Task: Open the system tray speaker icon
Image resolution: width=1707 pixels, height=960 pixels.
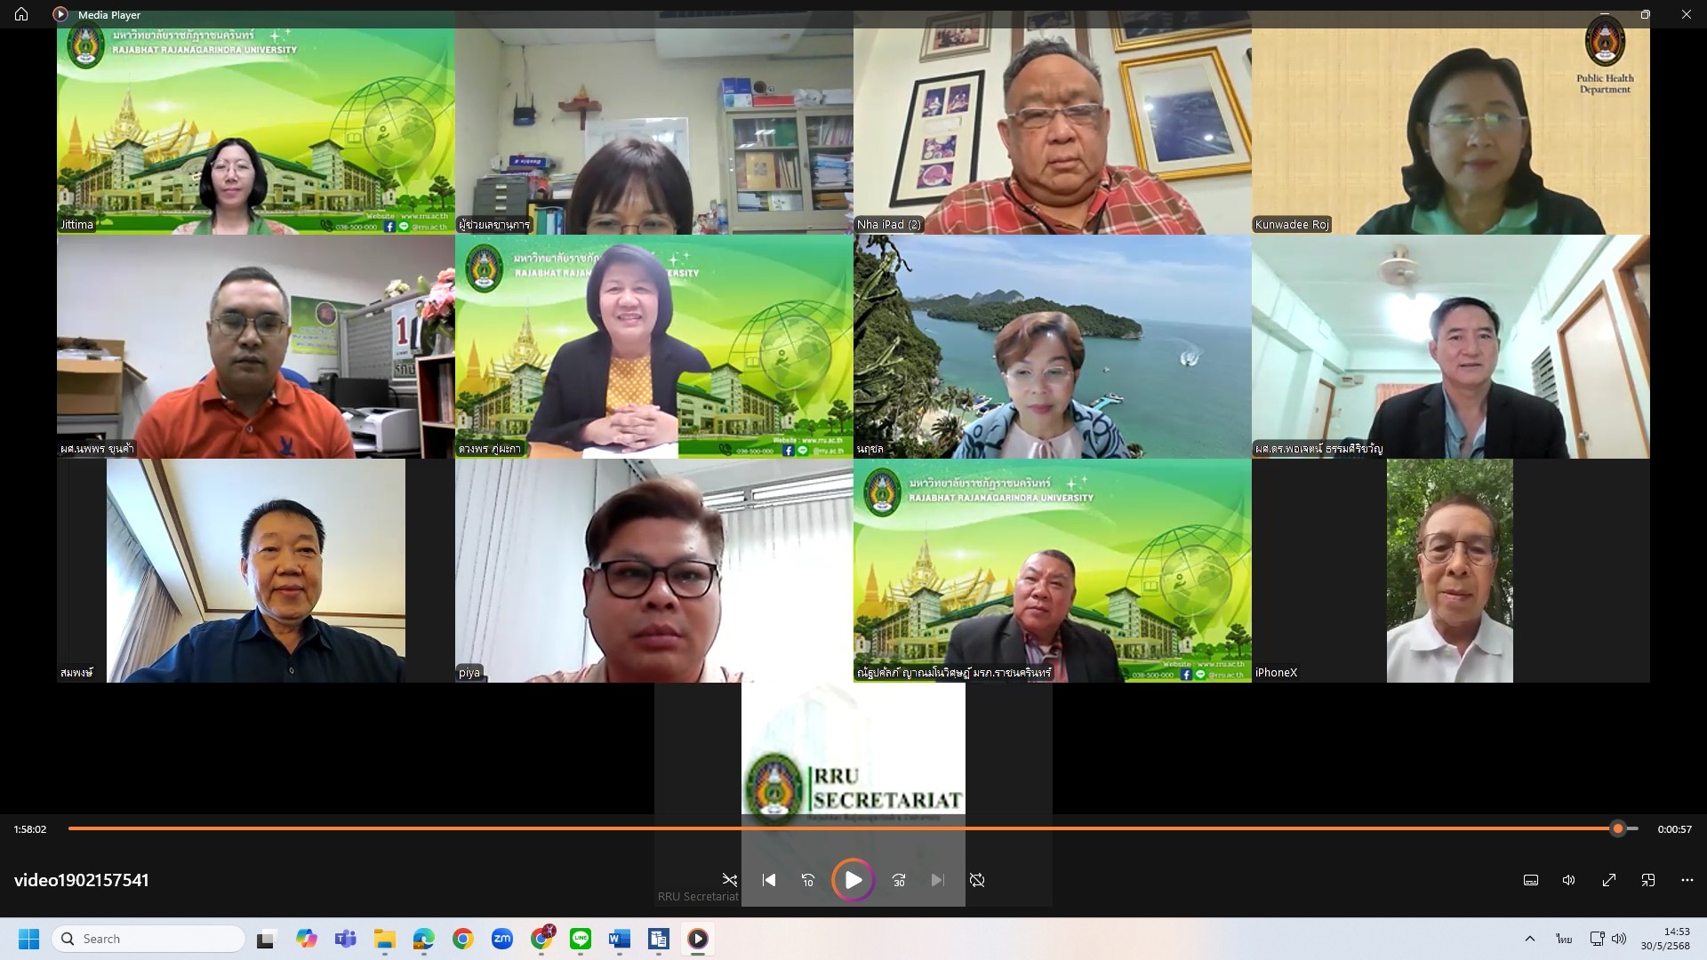Action: click(1619, 939)
